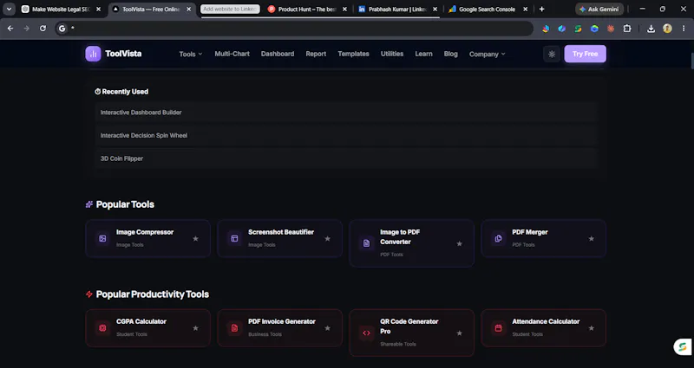This screenshot has height=368, width=694.
Task: Select Utilities in the top navigation
Action: pyautogui.click(x=392, y=54)
